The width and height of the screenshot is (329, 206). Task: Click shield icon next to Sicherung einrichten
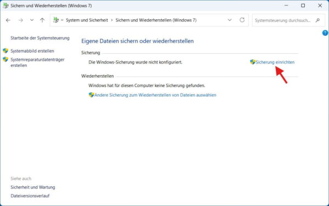(x=253, y=62)
